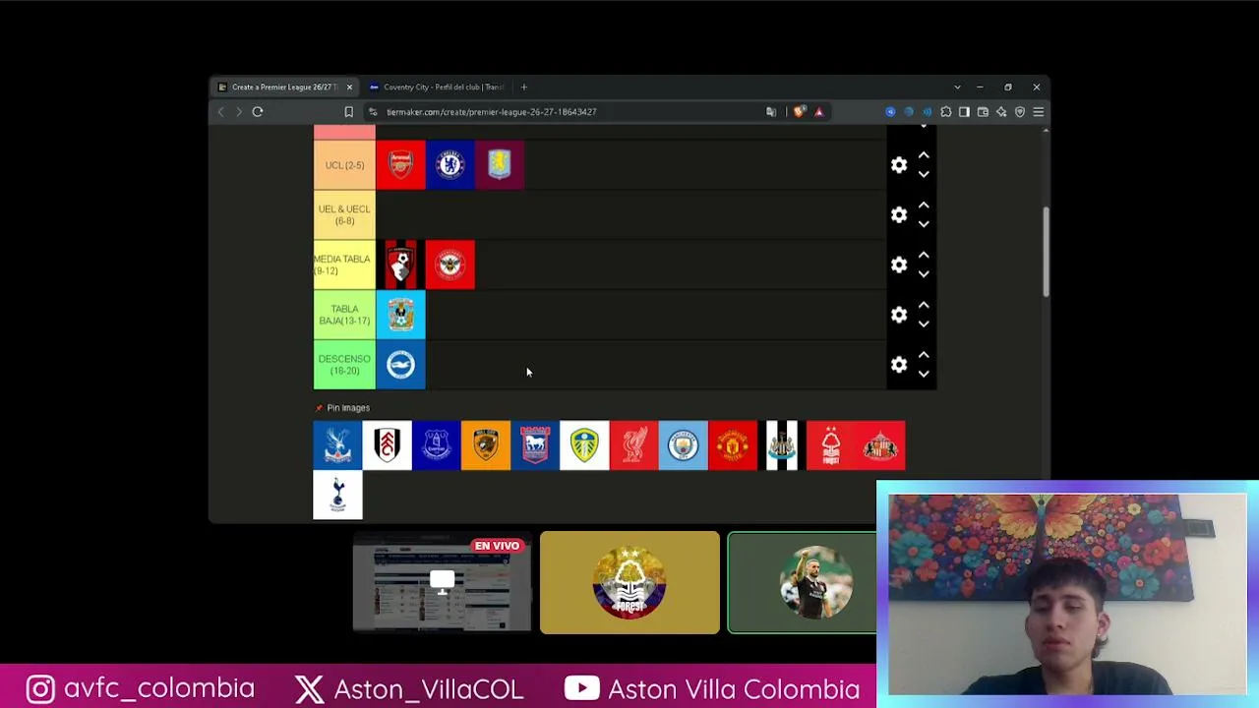Open the translate page icon in address bar
Image resolution: width=1259 pixels, height=708 pixels.
[x=771, y=112]
